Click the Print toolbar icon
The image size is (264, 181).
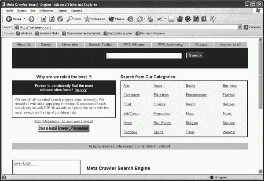coord(150,19)
